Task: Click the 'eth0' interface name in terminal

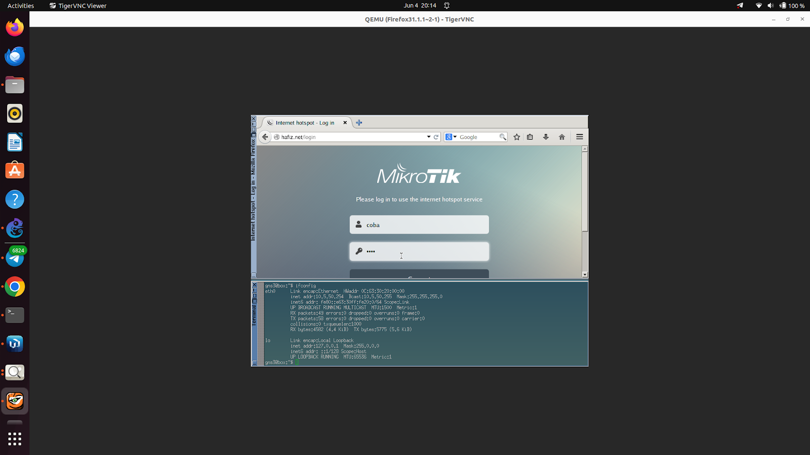Action: (270, 291)
